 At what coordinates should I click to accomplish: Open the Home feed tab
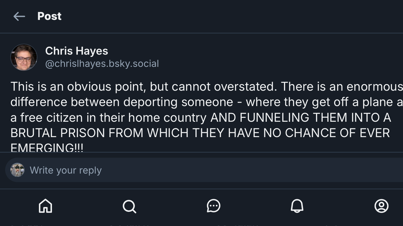coord(45,206)
